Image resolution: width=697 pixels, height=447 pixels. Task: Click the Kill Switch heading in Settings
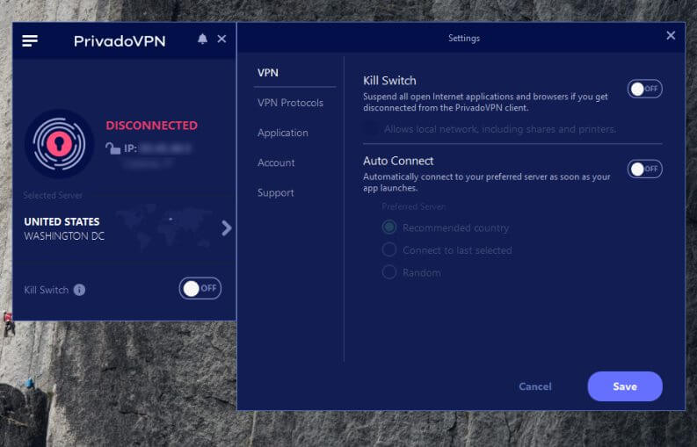point(389,81)
